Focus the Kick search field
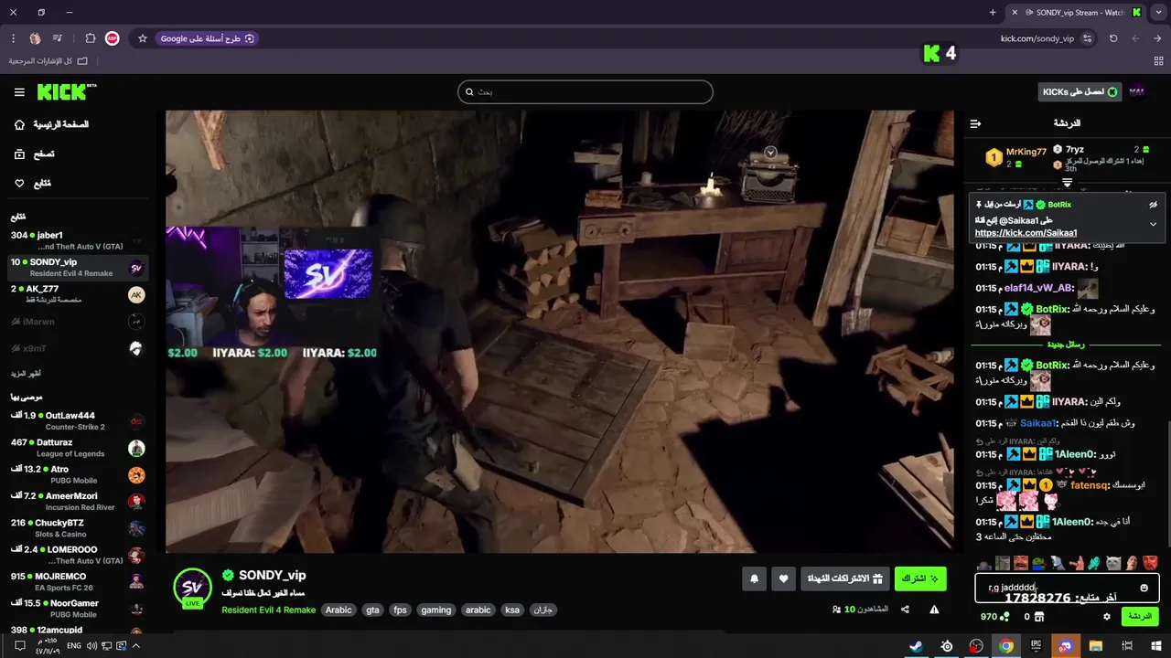 [x=585, y=91]
